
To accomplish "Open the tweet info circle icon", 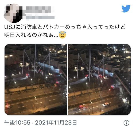I will 126,123.
